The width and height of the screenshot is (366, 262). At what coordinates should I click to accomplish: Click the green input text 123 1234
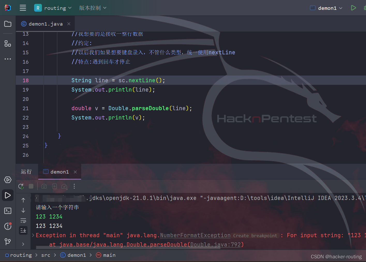49,217
